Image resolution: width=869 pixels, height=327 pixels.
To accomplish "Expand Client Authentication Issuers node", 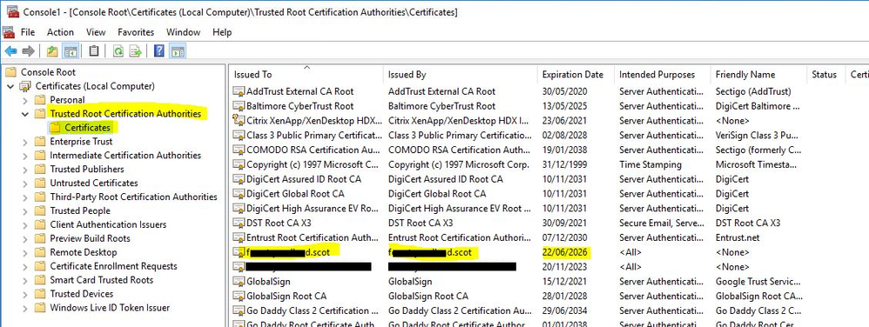I will 24,224.
